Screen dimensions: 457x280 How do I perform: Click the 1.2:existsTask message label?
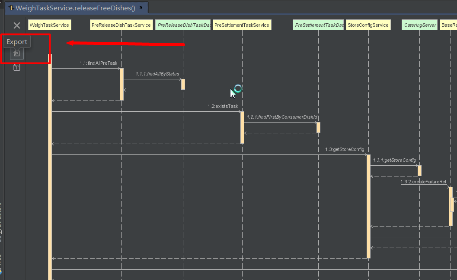pos(222,106)
